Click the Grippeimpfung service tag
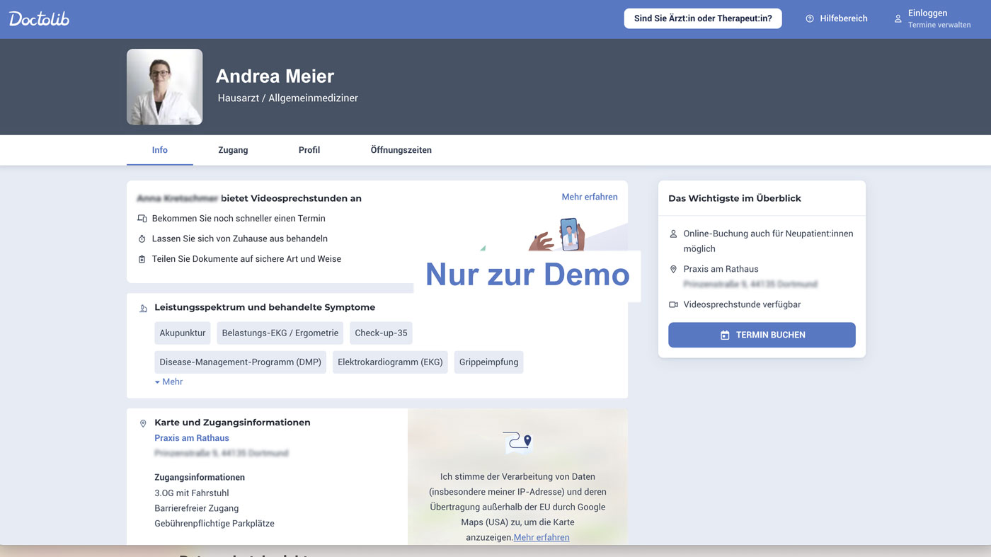 pos(488,362)
